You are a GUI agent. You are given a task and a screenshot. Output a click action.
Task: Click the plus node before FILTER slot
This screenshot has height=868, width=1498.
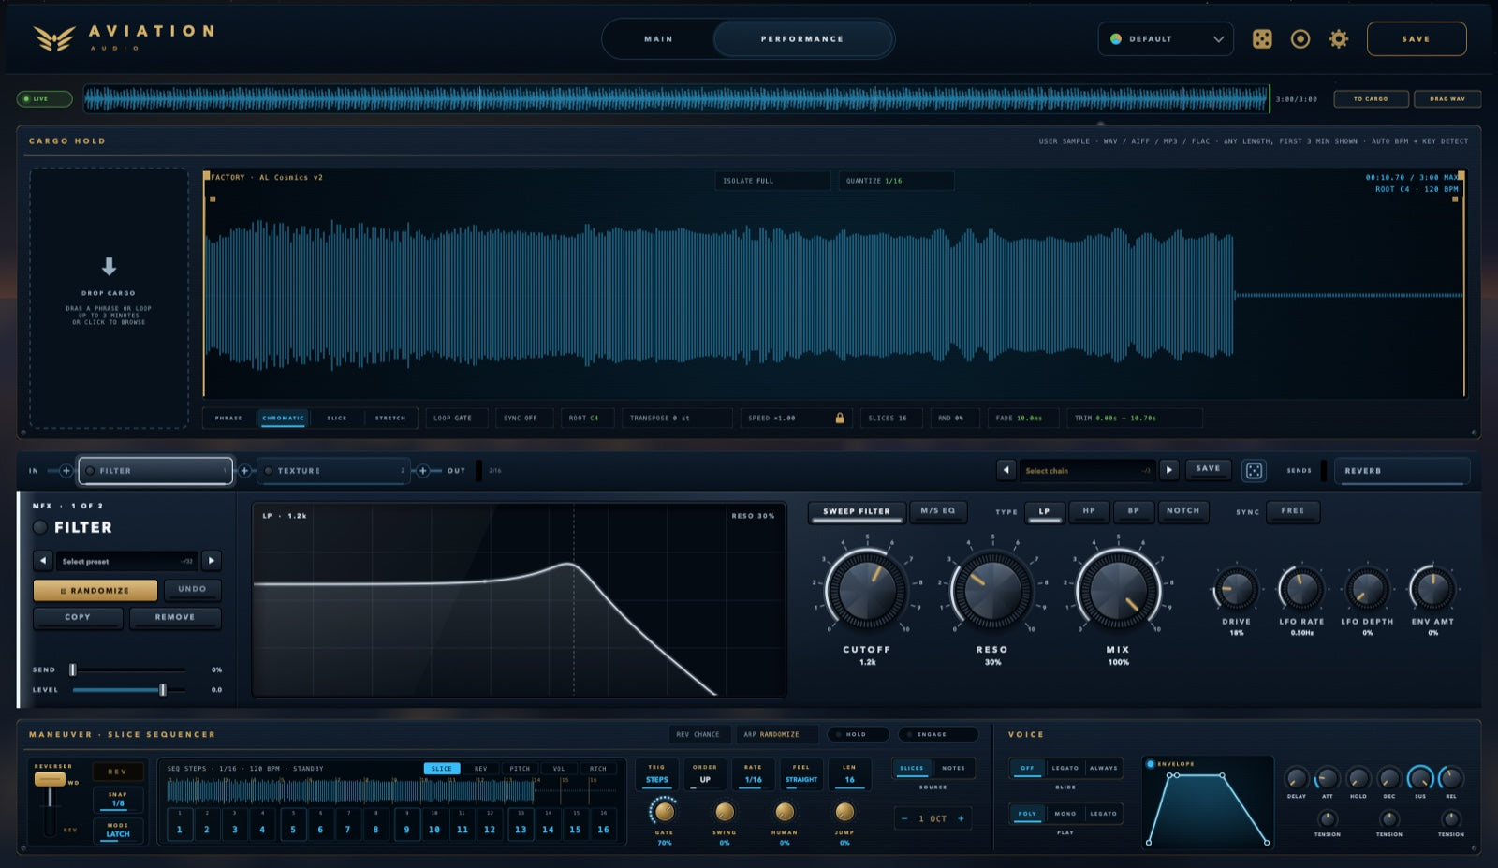(x=66, y=471)
